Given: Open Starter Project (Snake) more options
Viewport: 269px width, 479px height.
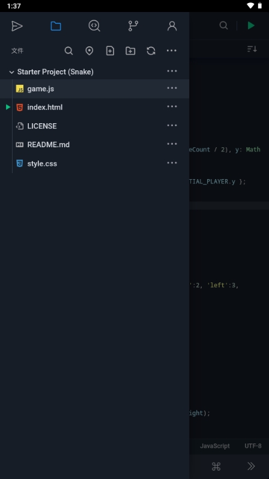Looking at the screenshot, I should pos(172,71).
